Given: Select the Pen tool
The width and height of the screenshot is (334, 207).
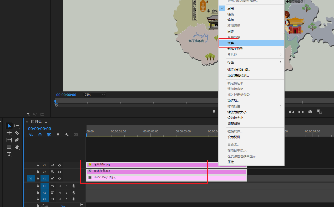Looking at the screenshot, I should (x=17, y=140).
